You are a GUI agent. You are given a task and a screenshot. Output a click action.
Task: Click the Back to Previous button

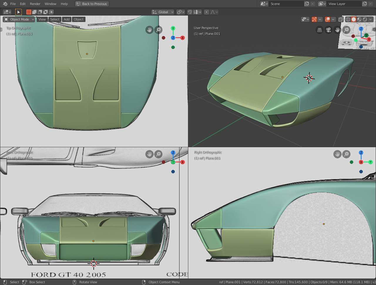pyautogui.click(x=92, y=4)
